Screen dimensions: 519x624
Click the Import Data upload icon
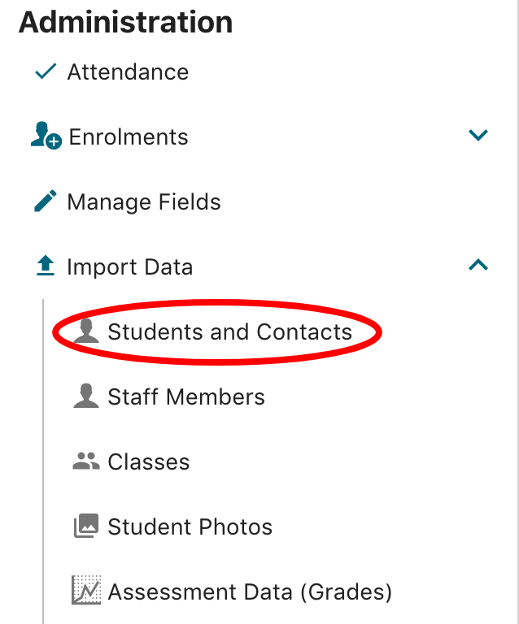coord(46,266)
